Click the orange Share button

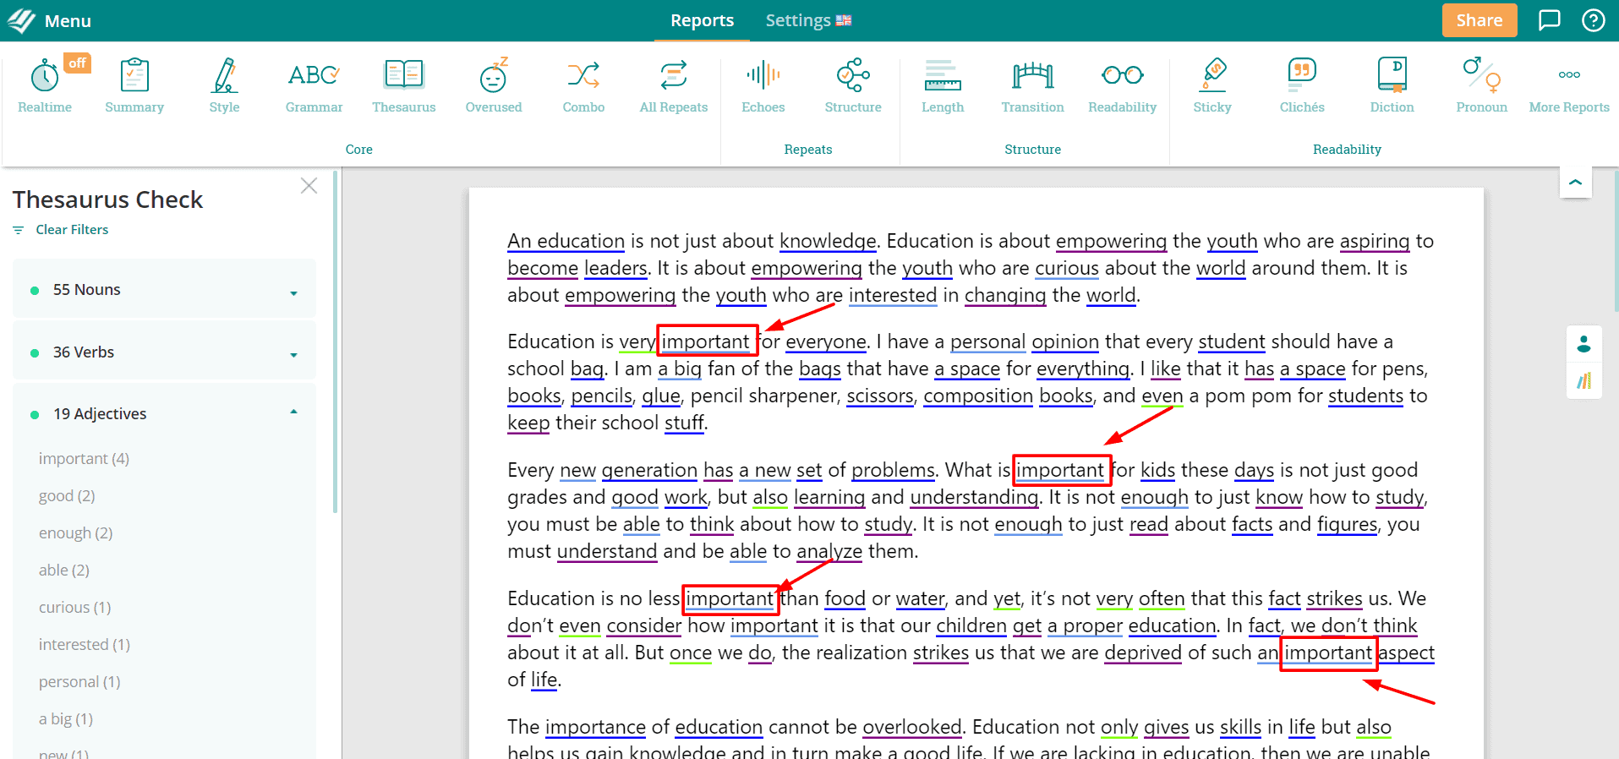click(x=1479, y=20)
